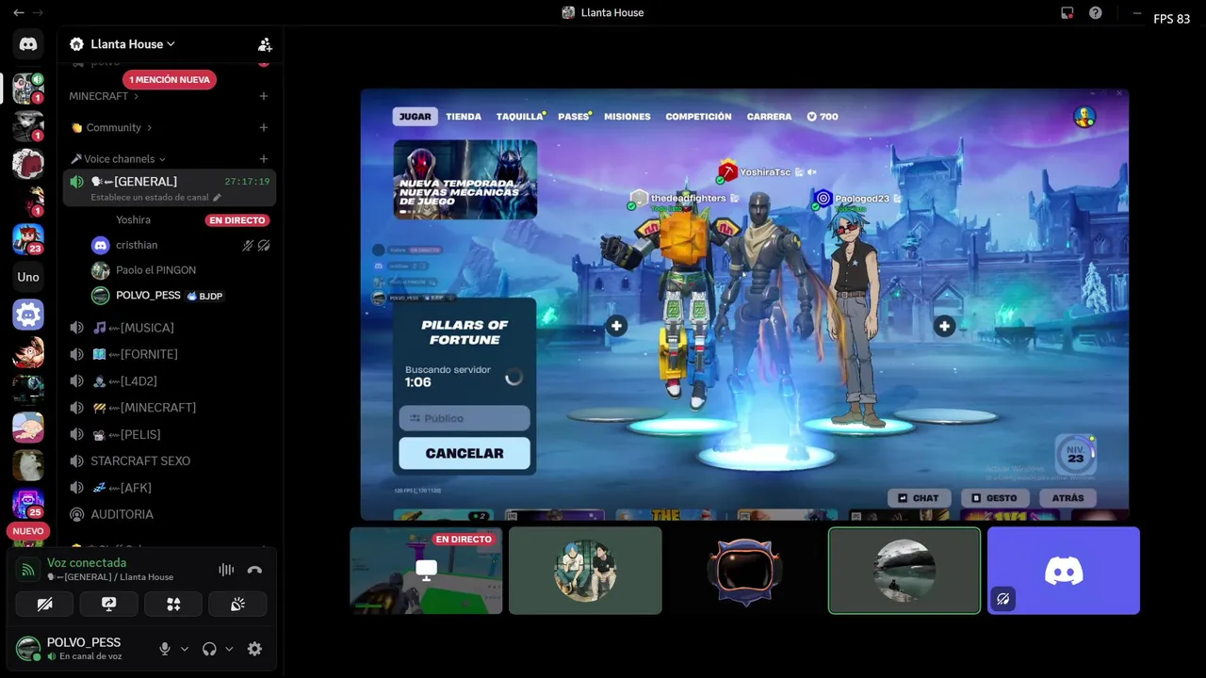Click POLVO_PESS avatar in user panel

coord(28,649)
